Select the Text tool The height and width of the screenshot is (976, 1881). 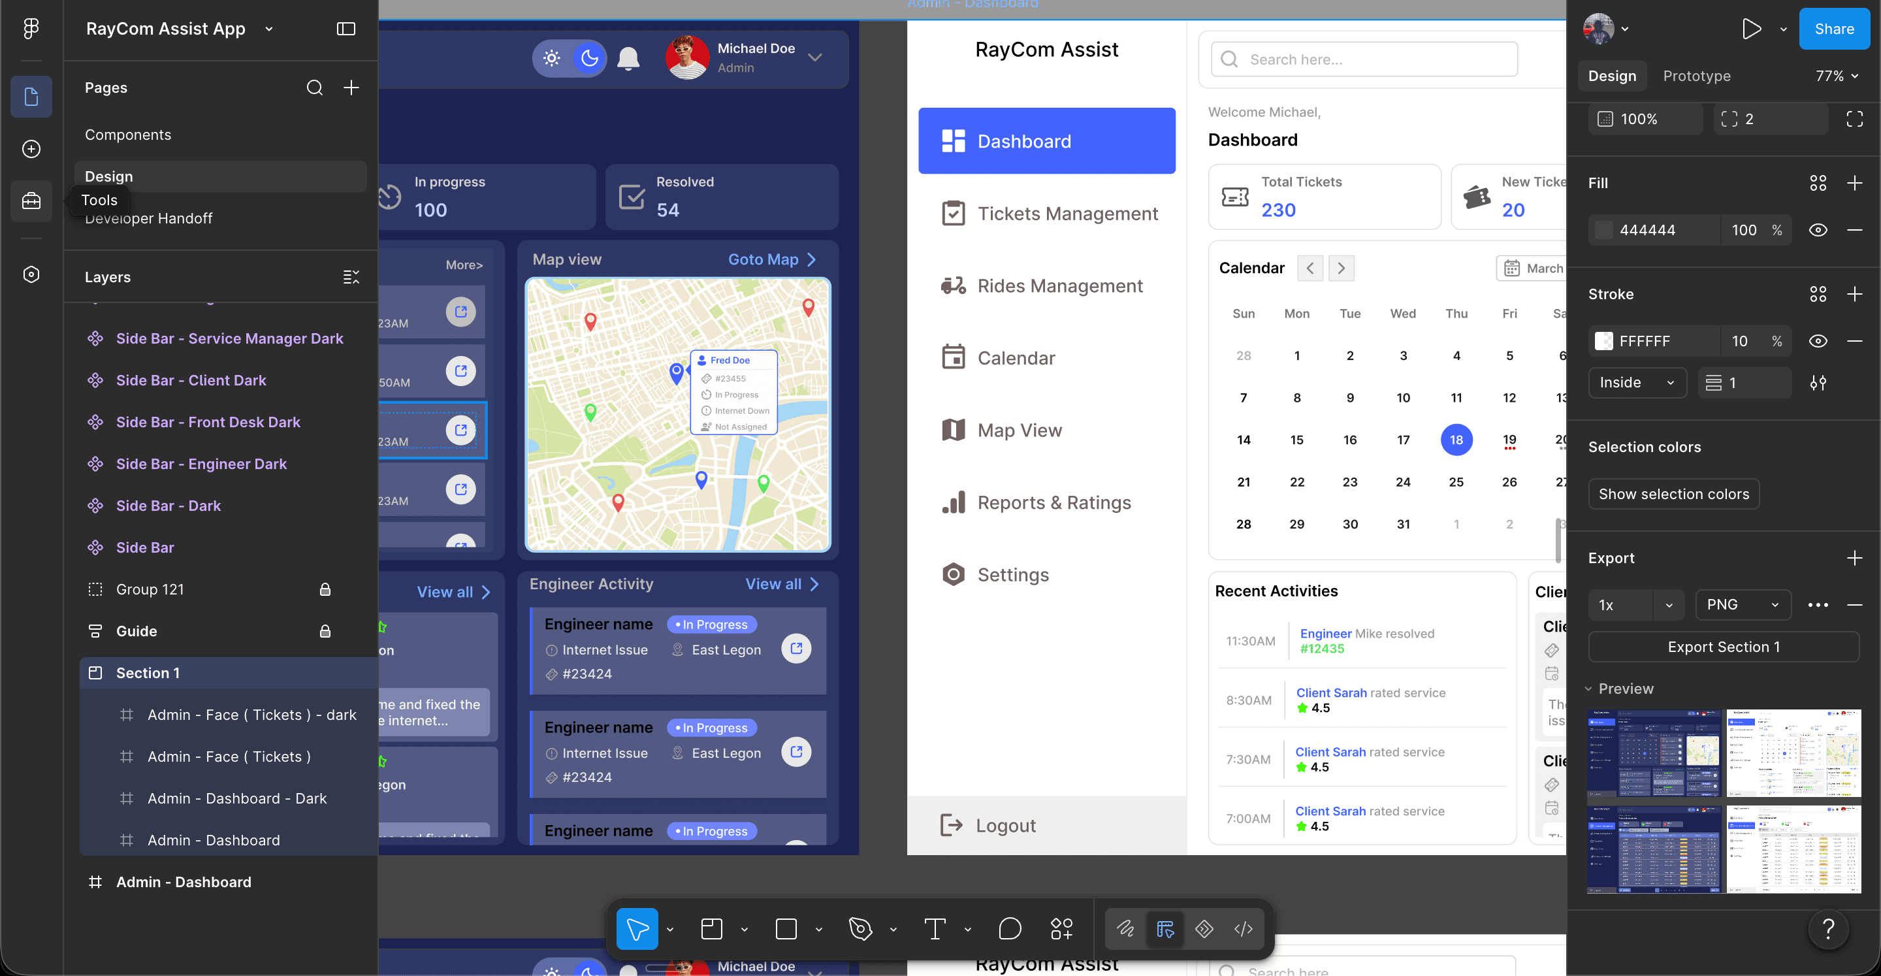click(935, 929)
